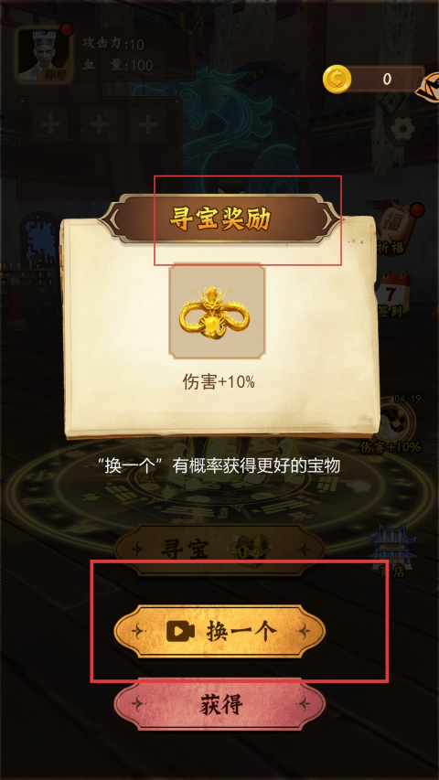Open the 签到 calendar check-in icon
This screenshot has width=439, height=780.
pyautogui.click(x=393, y=294)
